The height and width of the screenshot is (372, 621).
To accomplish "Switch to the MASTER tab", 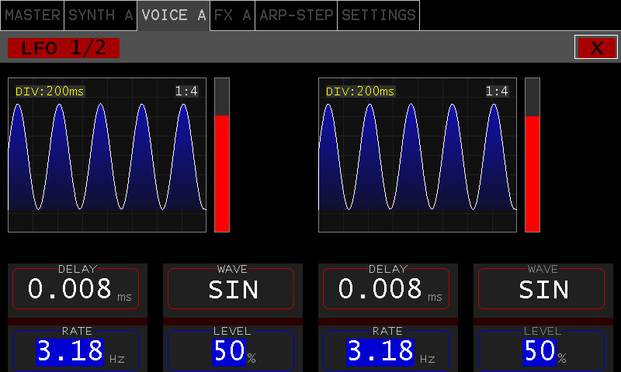I will [32, 15].
